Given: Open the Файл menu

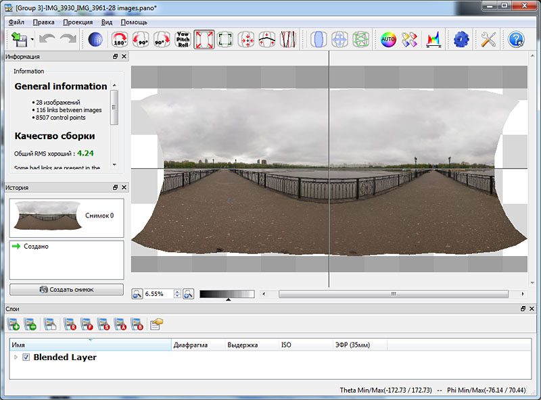Looking at the screenshot, I should (16, 22).
